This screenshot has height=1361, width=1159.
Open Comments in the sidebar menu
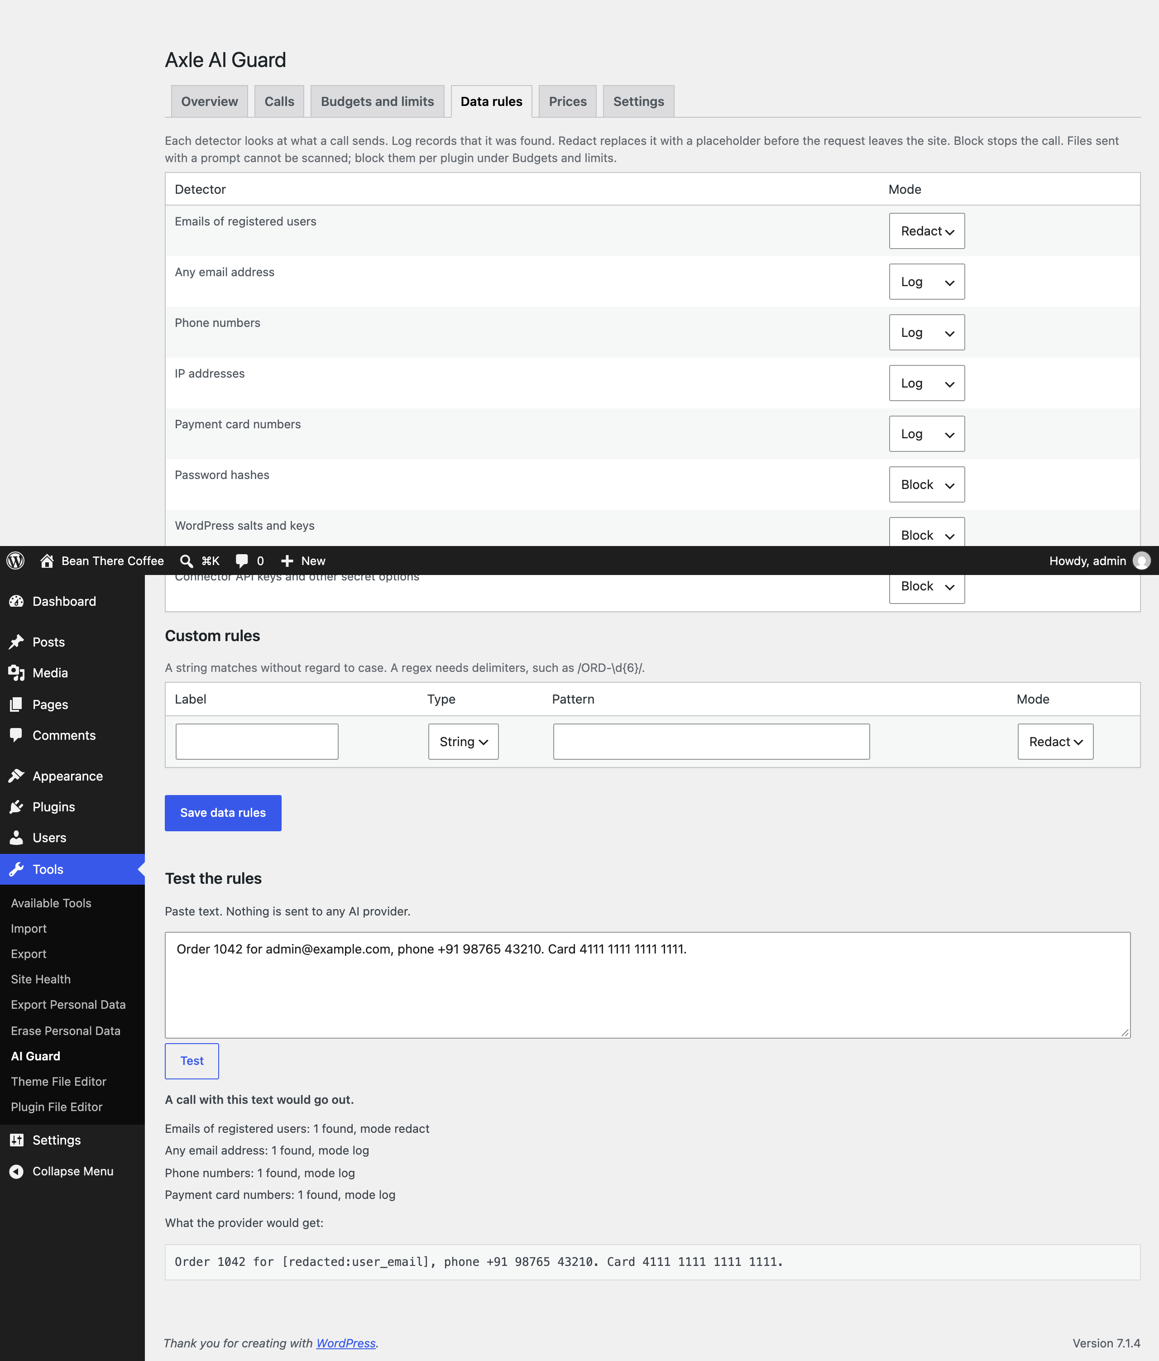click(x=72, y=735)
